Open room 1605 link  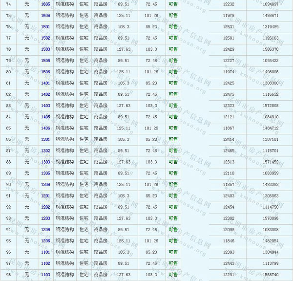pos(45,4)
